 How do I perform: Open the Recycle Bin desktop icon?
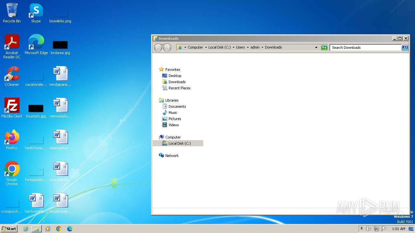(x=12, y=13)
